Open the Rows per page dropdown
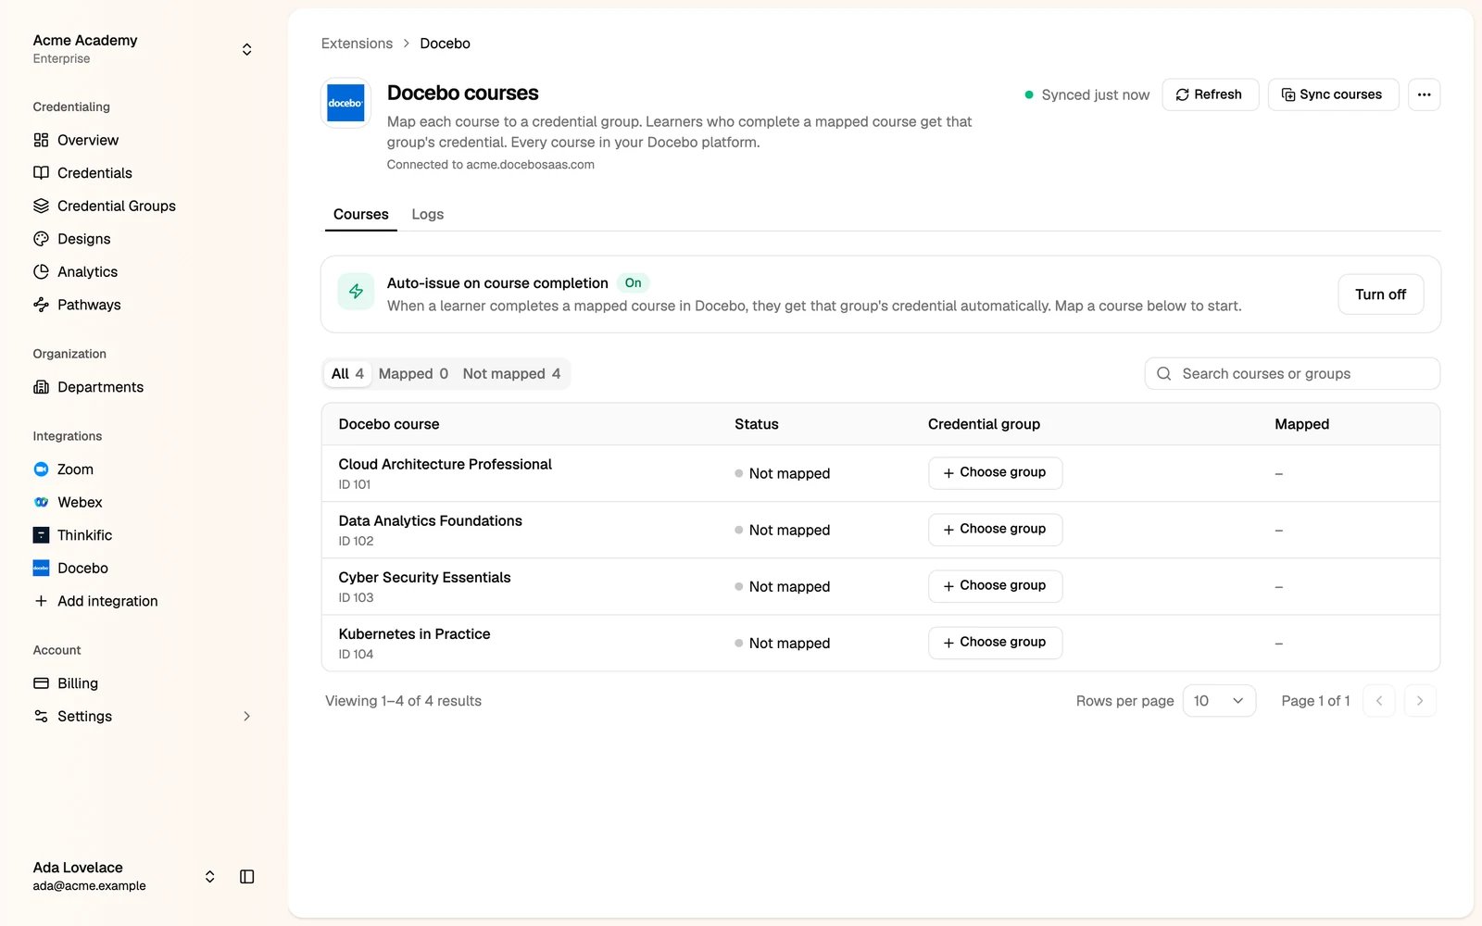 [1219, 701]
